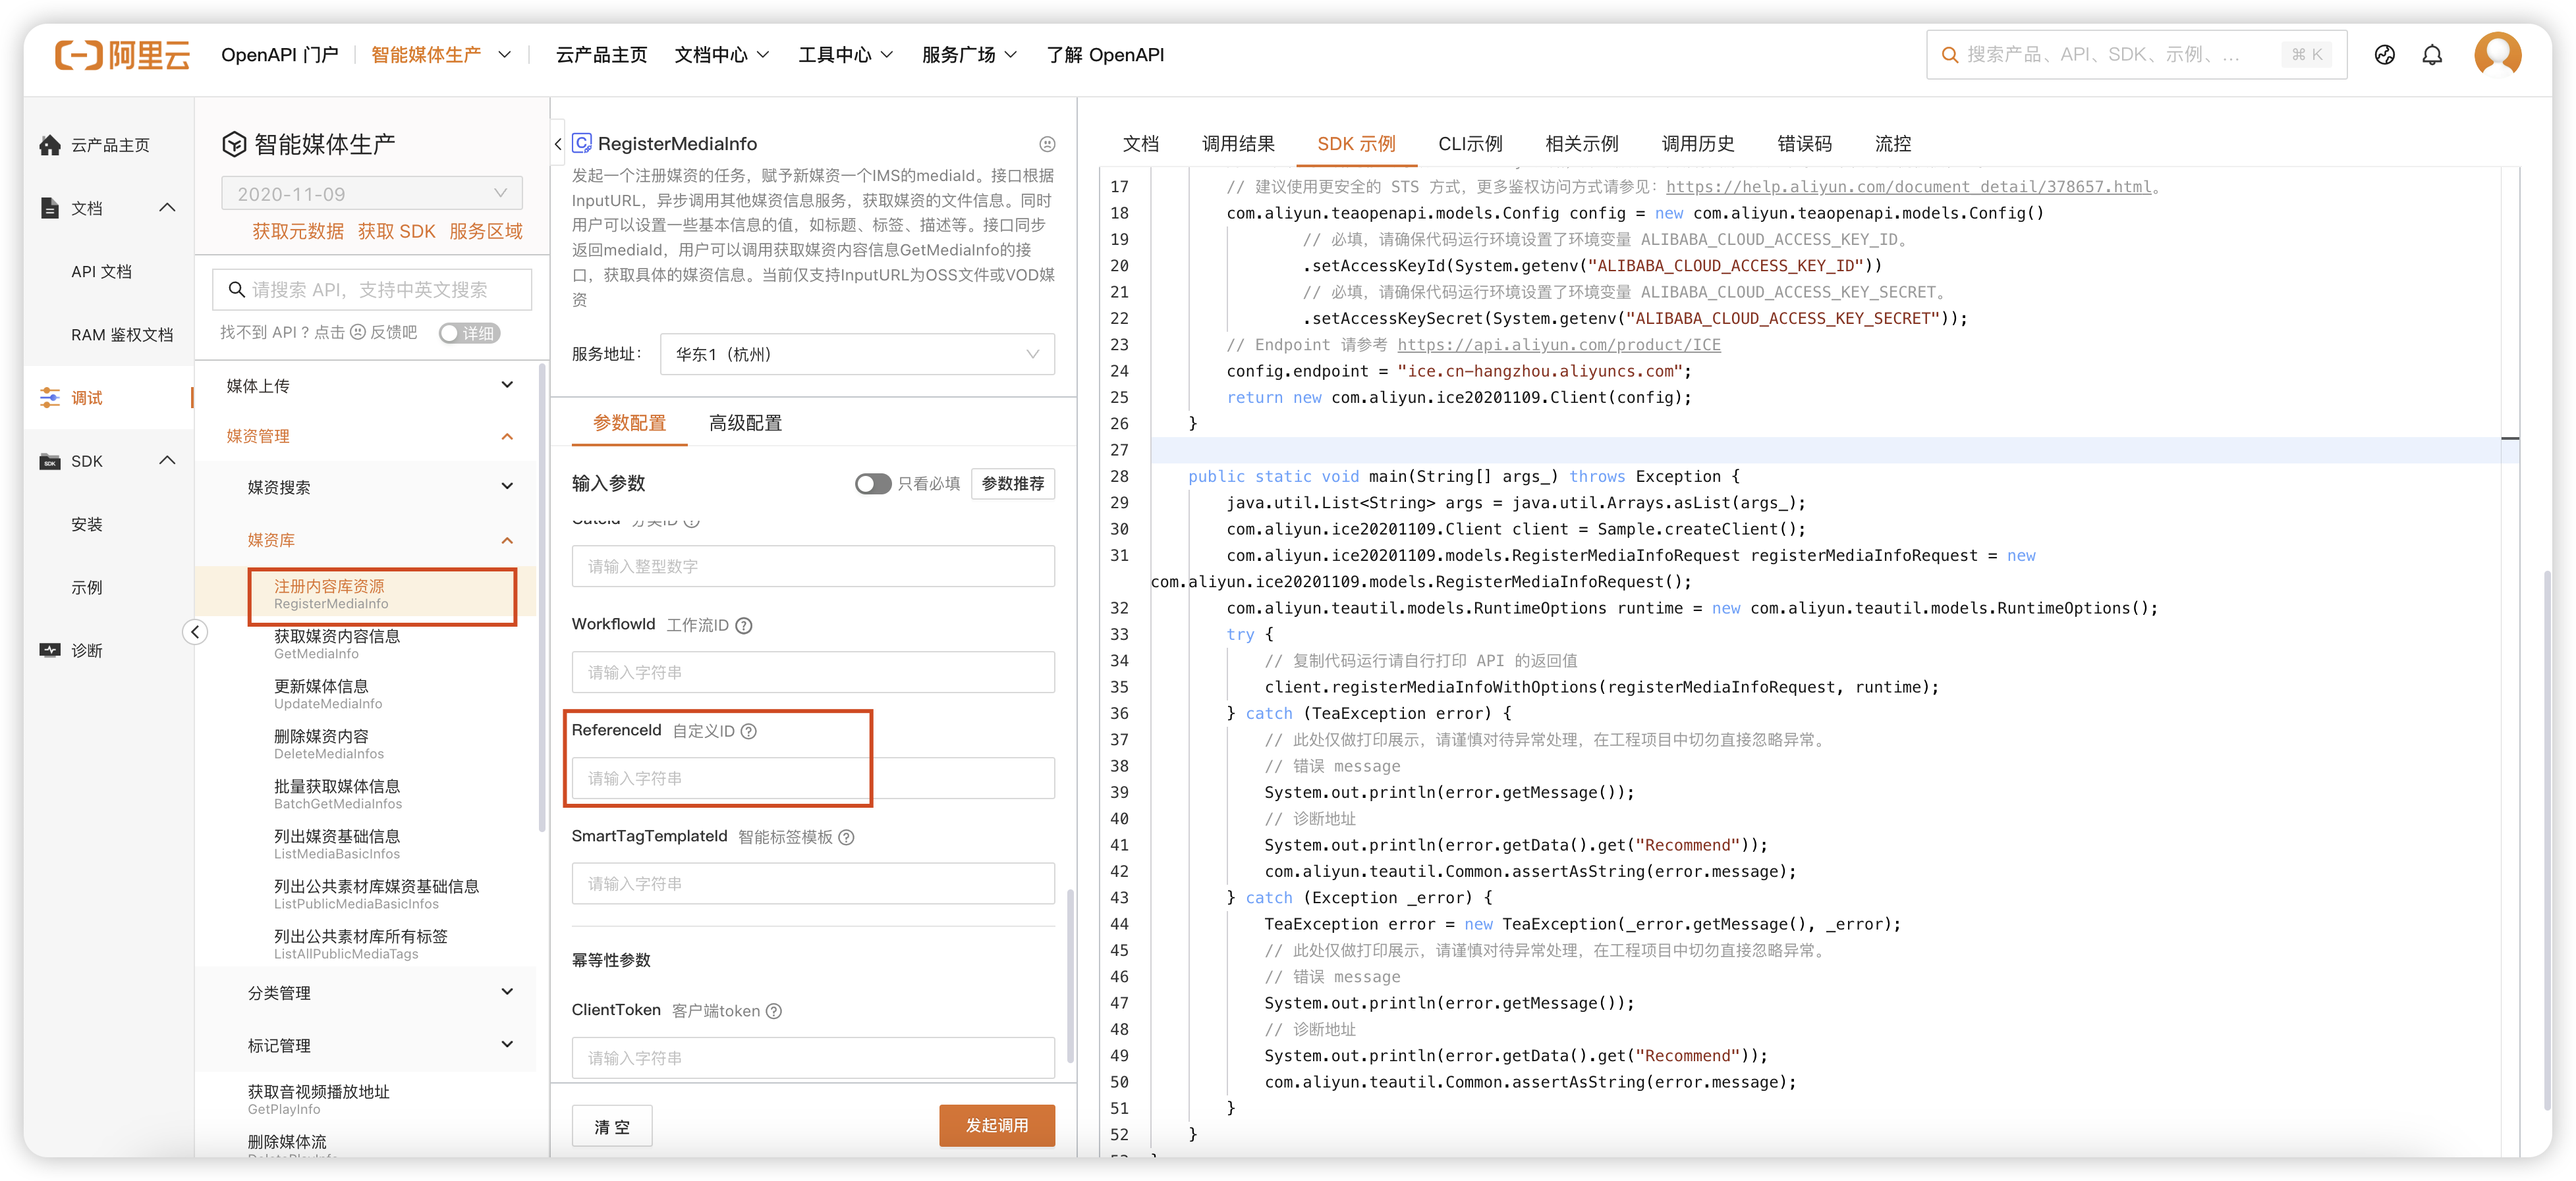Open the 高级配置 tab
Image resolution: width=2576 pixels, height=1181 pixels.
(x=745, y=423)
